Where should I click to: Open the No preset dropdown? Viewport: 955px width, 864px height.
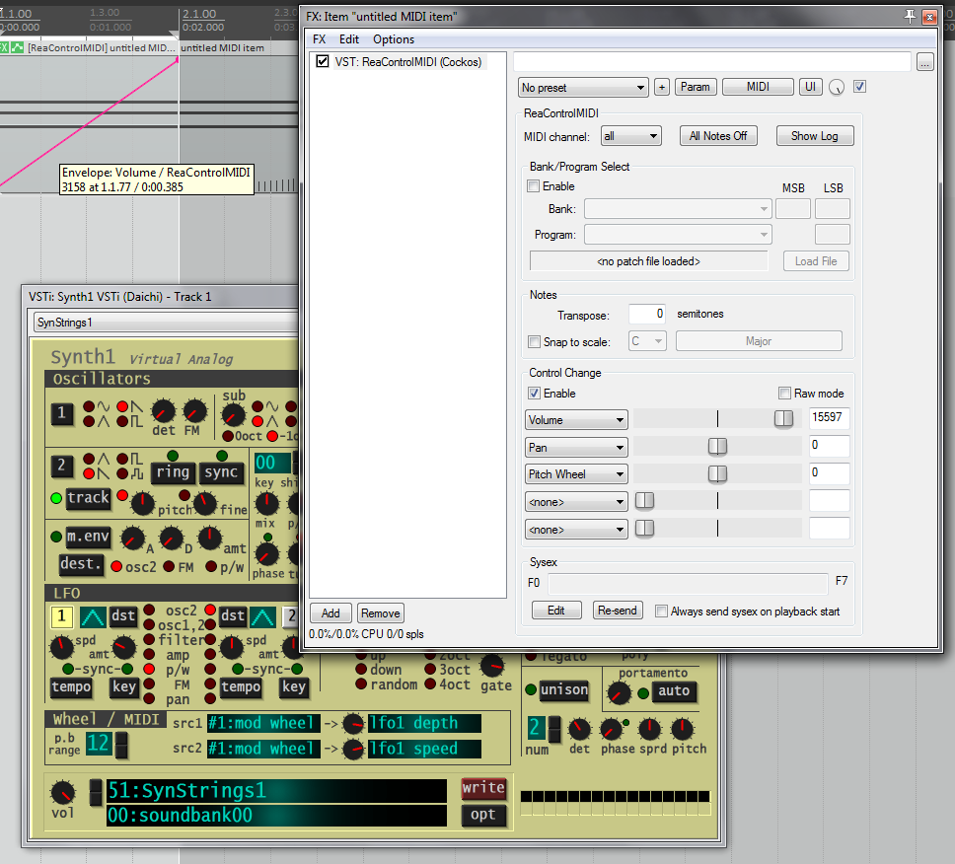(x=583, y=87)
